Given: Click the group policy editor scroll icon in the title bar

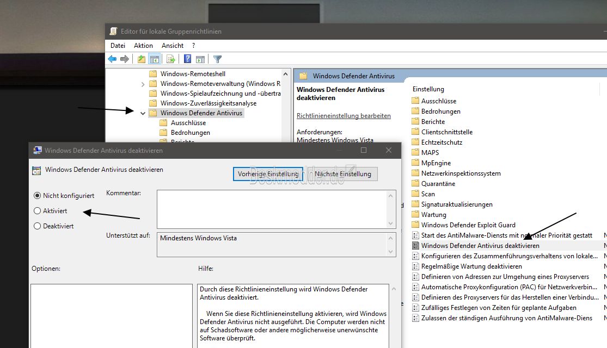Looking at the screenshot, I should pos(113,32).
